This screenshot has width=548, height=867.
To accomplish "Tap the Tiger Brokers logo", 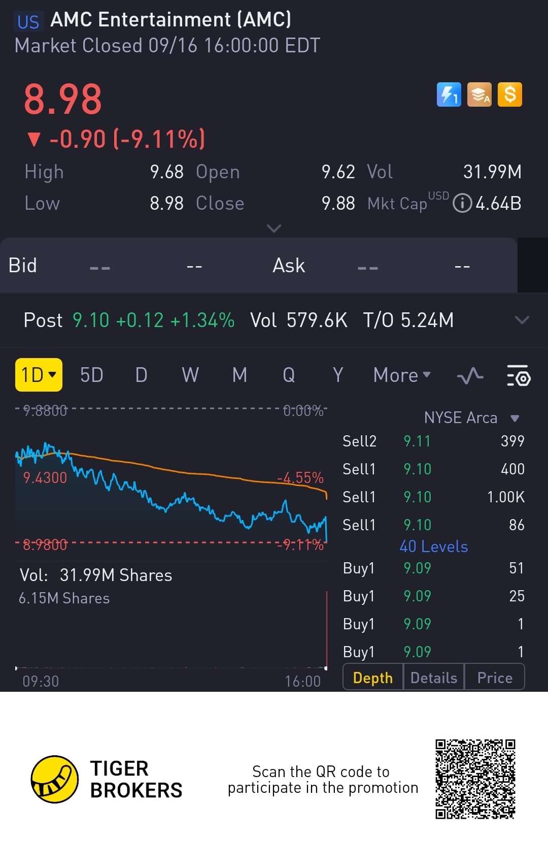I will [x=55, y=779].
